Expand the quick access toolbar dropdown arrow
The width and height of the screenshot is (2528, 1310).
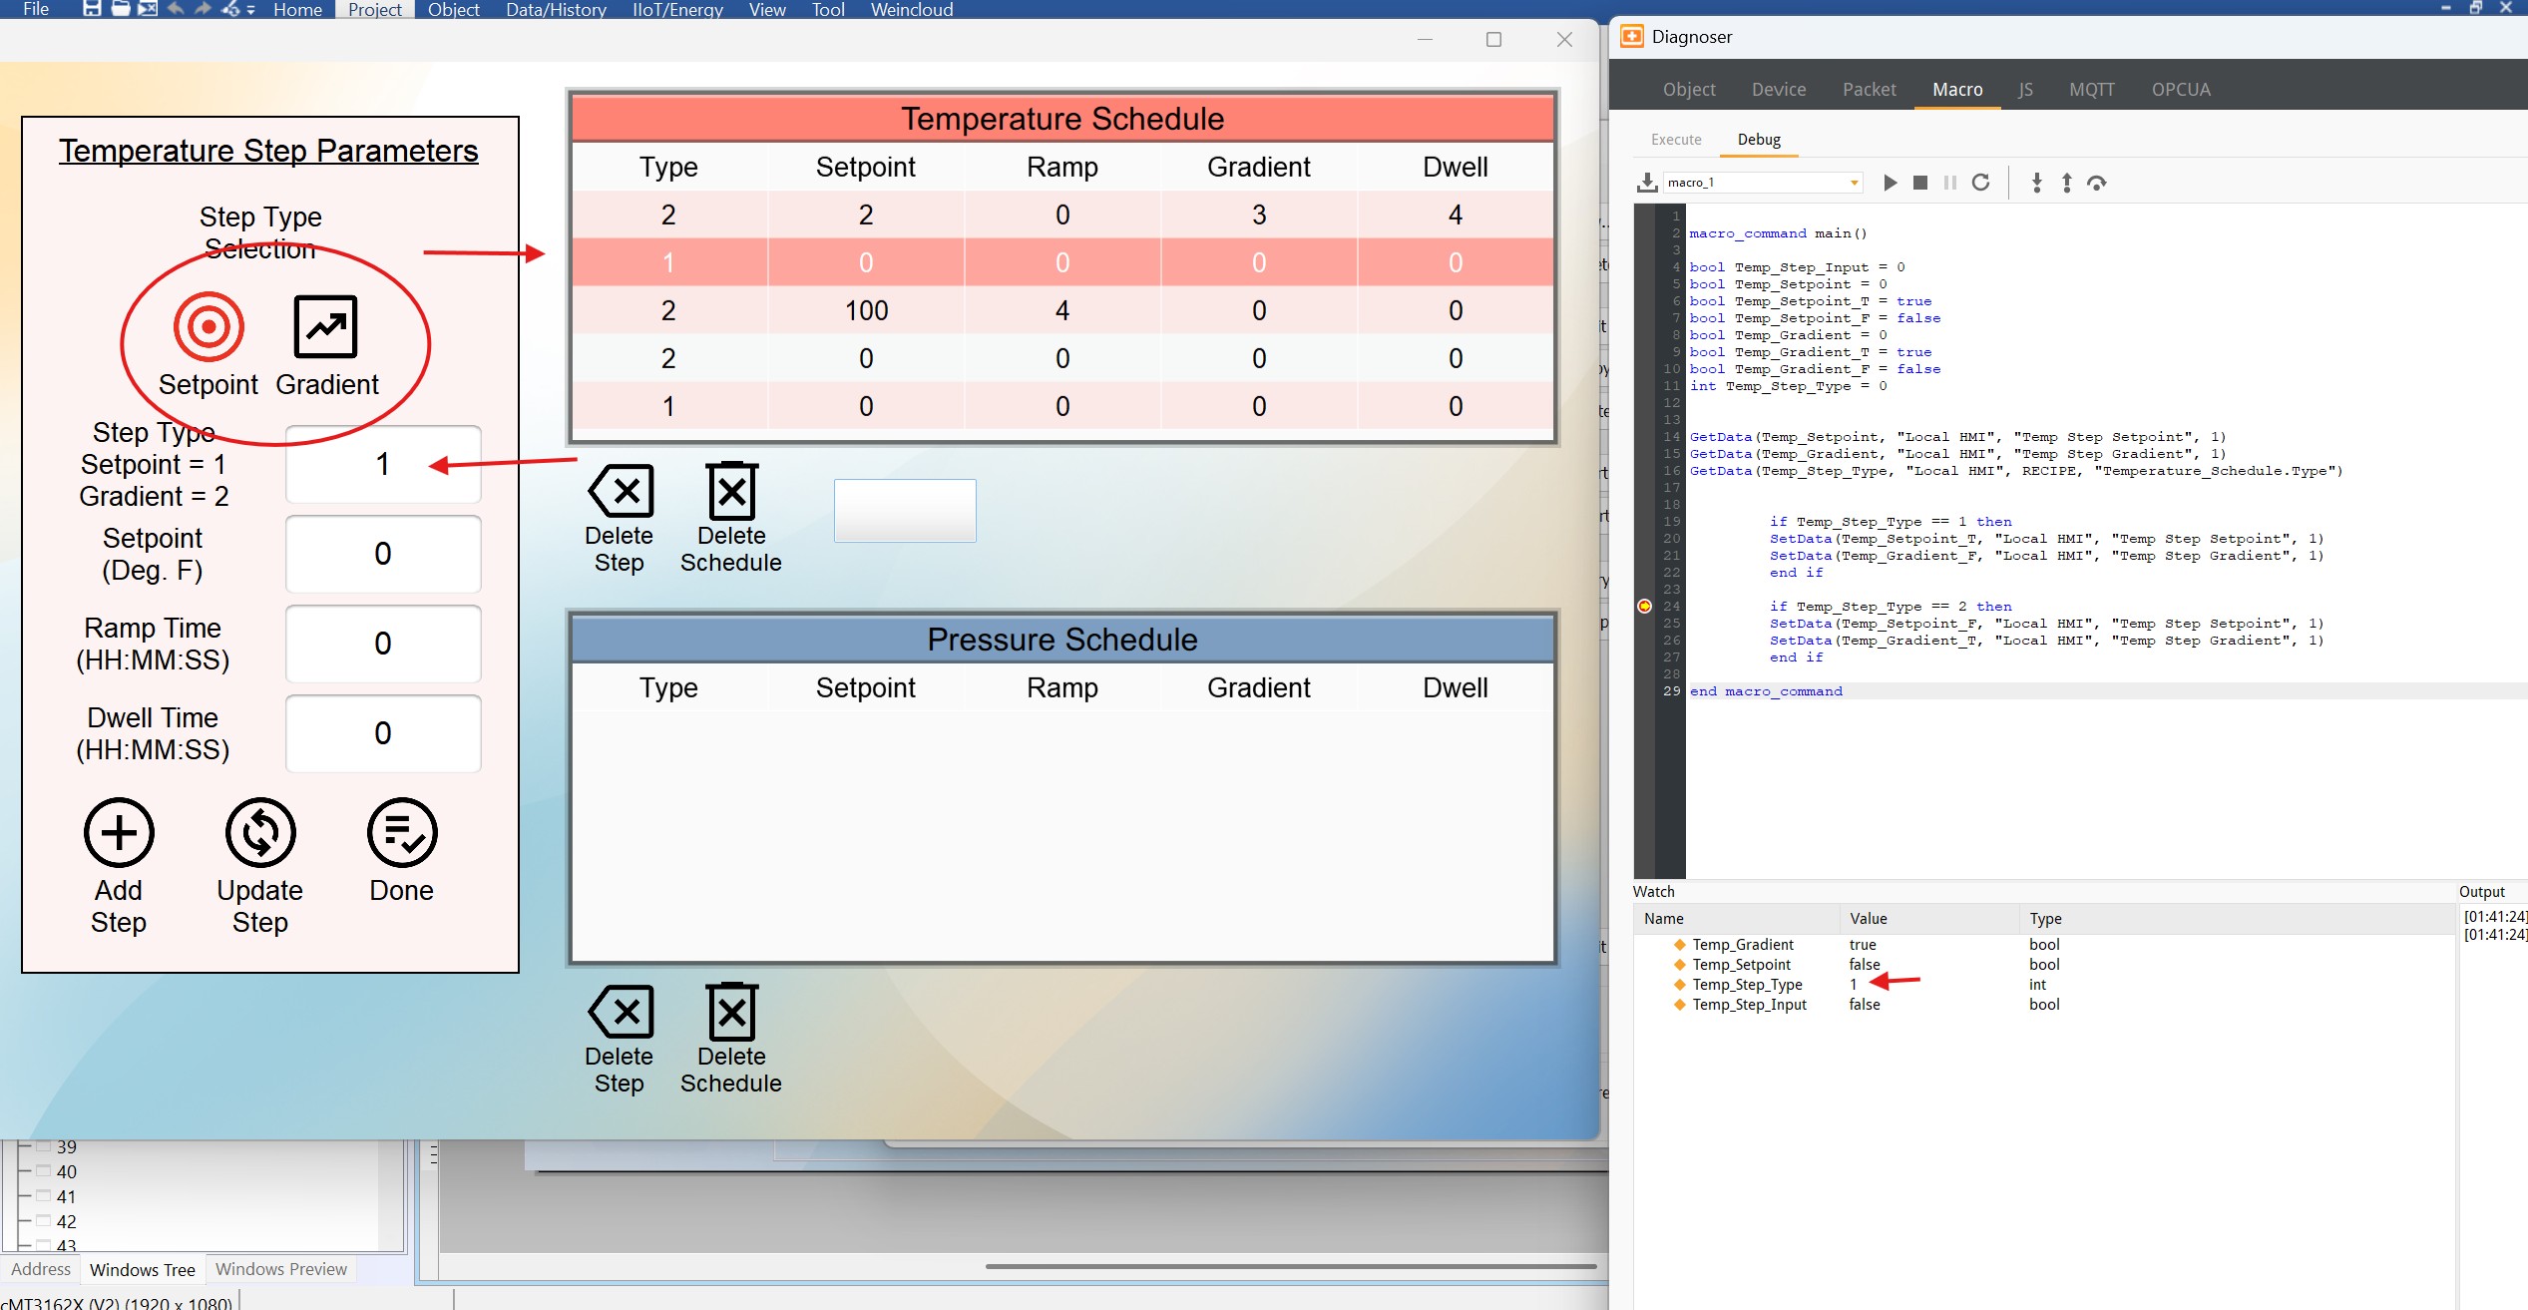point(251,10)
